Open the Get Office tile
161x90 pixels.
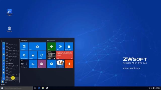pos(69,64)
